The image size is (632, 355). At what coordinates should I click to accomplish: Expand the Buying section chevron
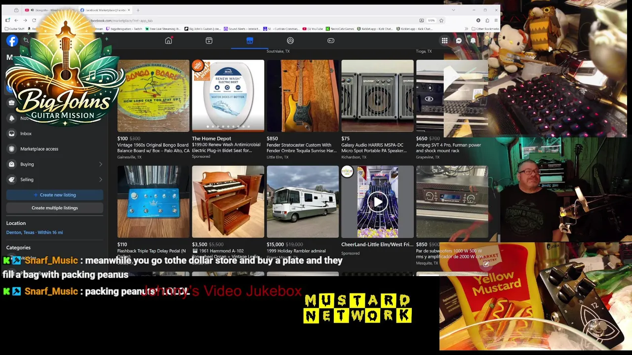101,164
